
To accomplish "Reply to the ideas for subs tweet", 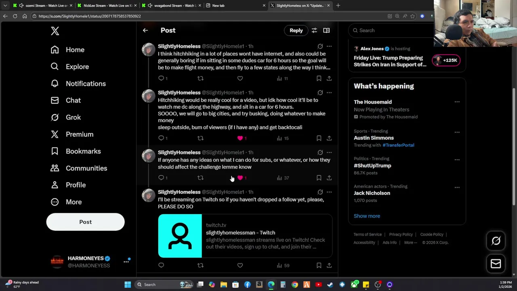I will point(162,178).
